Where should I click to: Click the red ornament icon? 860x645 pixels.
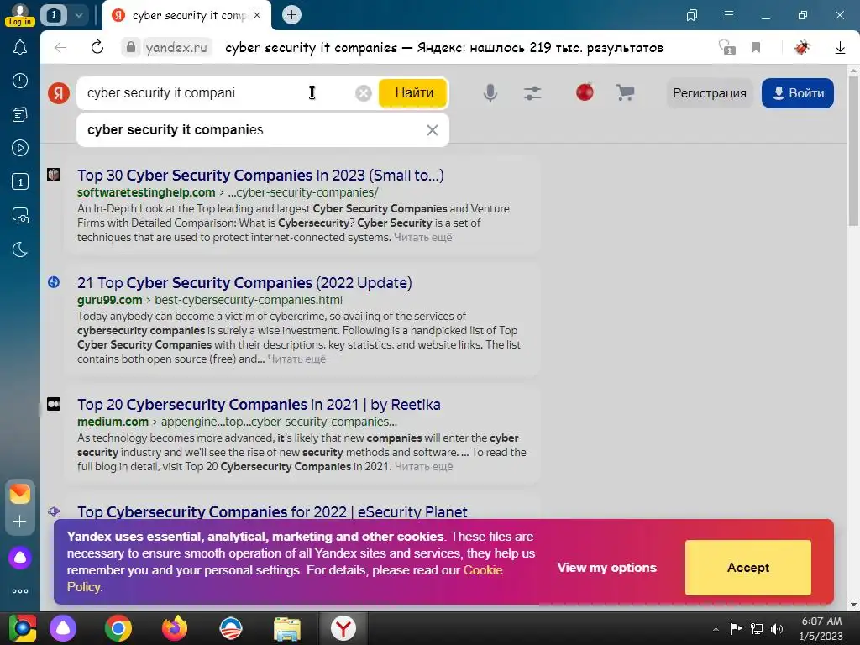pos(585,92)
